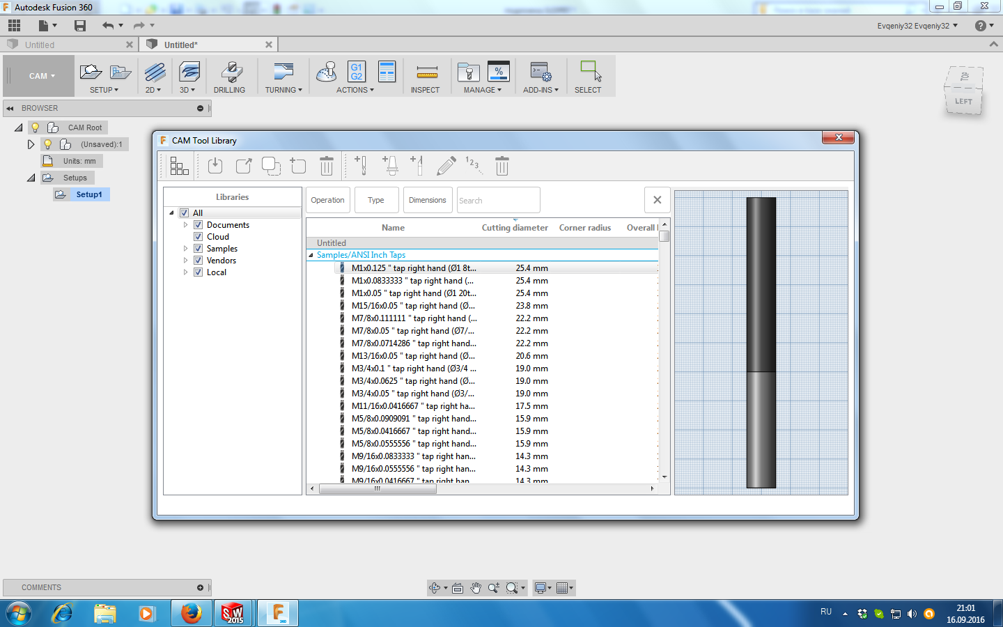This screenshot has height=627, width=1003.
Task: Click the Simulate icon in Actions
Action: click(x=326, y=72)
